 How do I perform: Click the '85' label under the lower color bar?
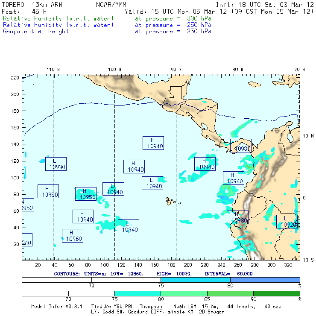[x=207, y=299]
